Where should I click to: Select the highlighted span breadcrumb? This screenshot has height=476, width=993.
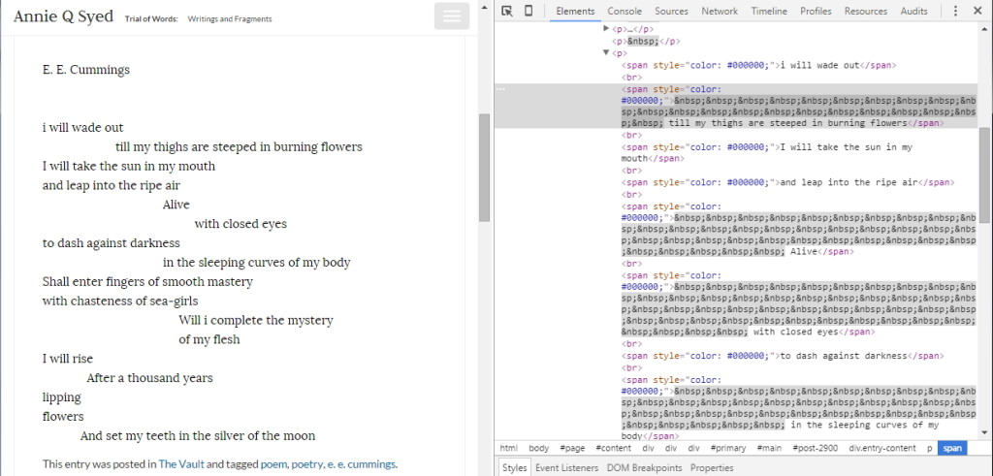click(952, 448)
